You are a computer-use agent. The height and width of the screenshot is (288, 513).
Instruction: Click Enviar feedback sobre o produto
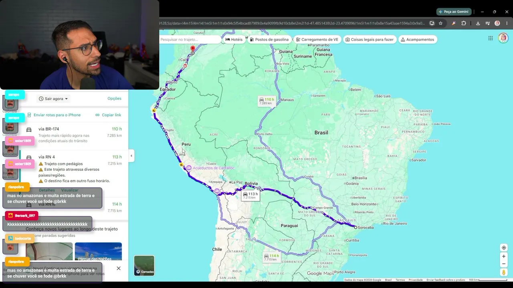coord(446,280)
